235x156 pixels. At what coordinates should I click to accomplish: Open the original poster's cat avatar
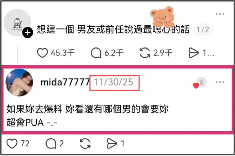[17, 22]
